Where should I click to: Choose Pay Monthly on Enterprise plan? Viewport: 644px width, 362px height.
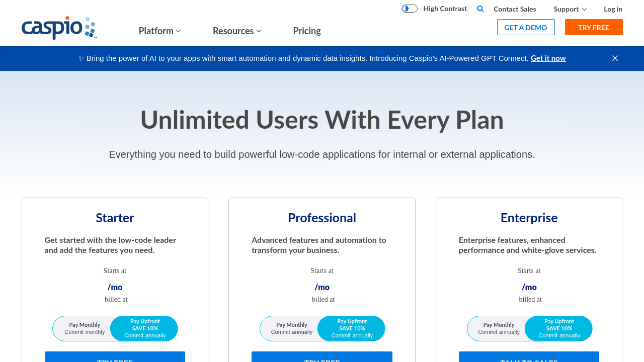coord(499,328)
